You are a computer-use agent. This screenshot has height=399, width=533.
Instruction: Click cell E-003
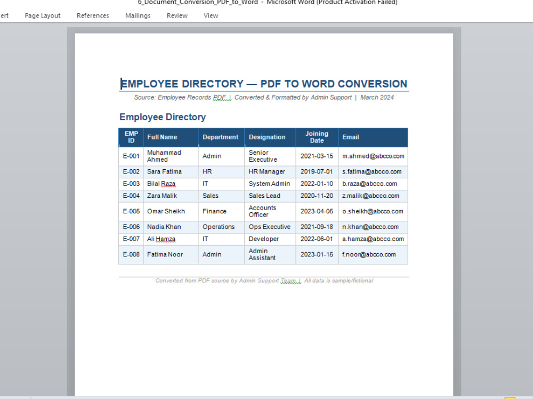131,184
